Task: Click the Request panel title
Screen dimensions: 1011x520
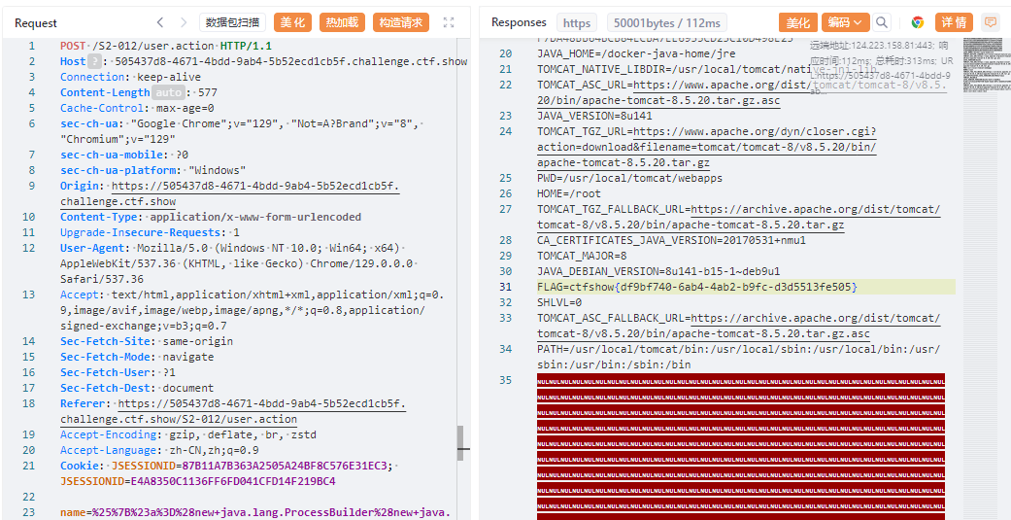Action: click(36, 23)
